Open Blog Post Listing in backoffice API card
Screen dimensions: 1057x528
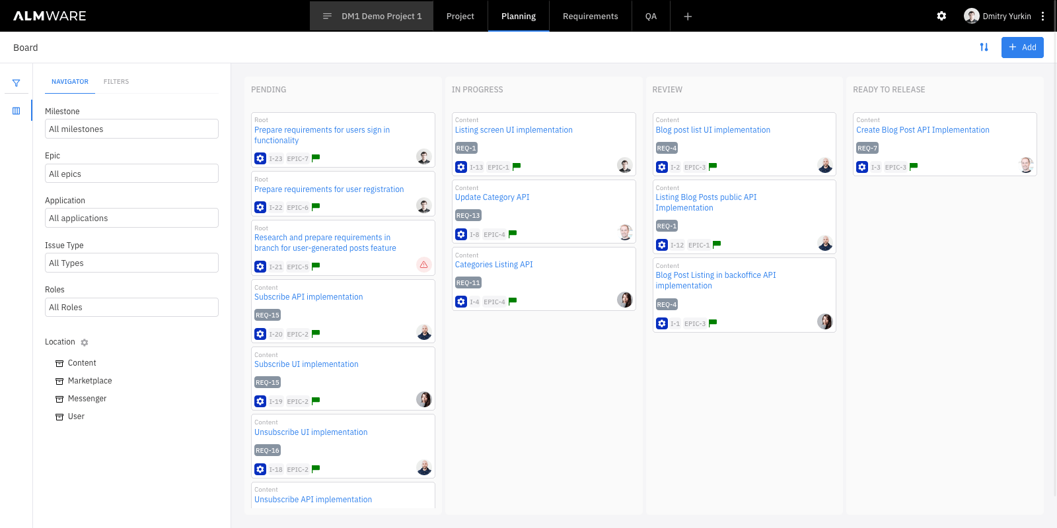pyautogui.click(x=715, y=280)
